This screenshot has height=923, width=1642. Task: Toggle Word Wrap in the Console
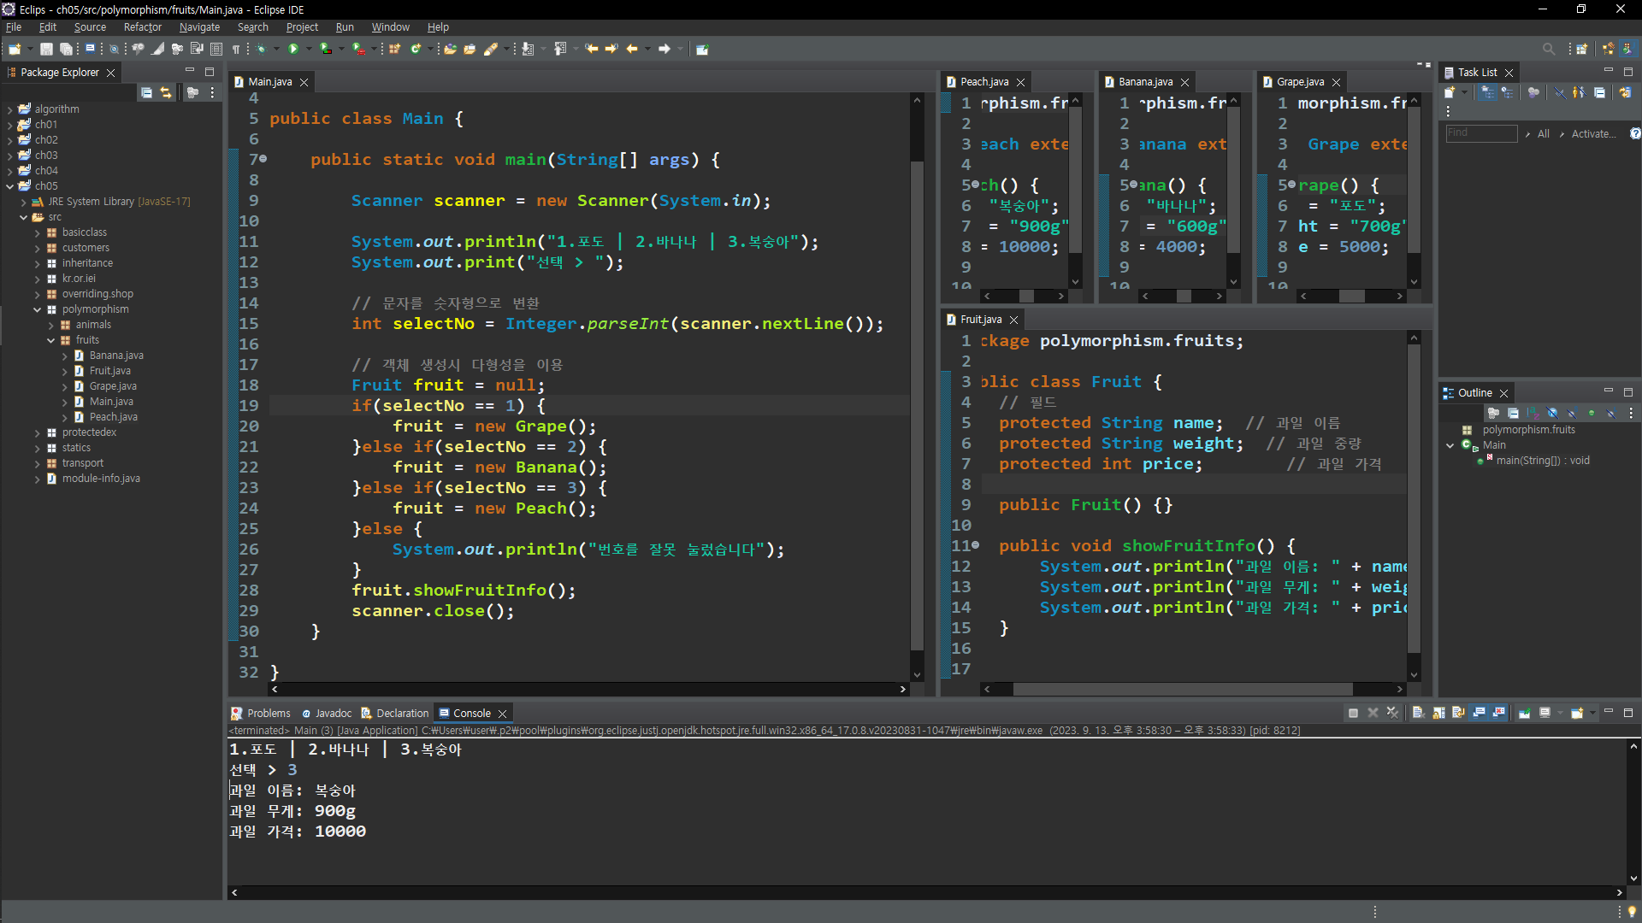[1459, 713]
